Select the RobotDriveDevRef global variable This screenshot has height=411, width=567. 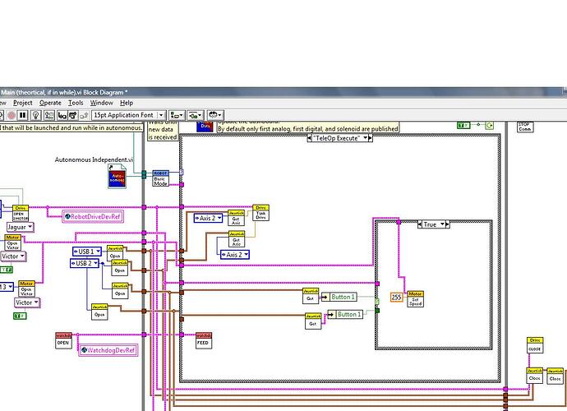tap(93, 217)
